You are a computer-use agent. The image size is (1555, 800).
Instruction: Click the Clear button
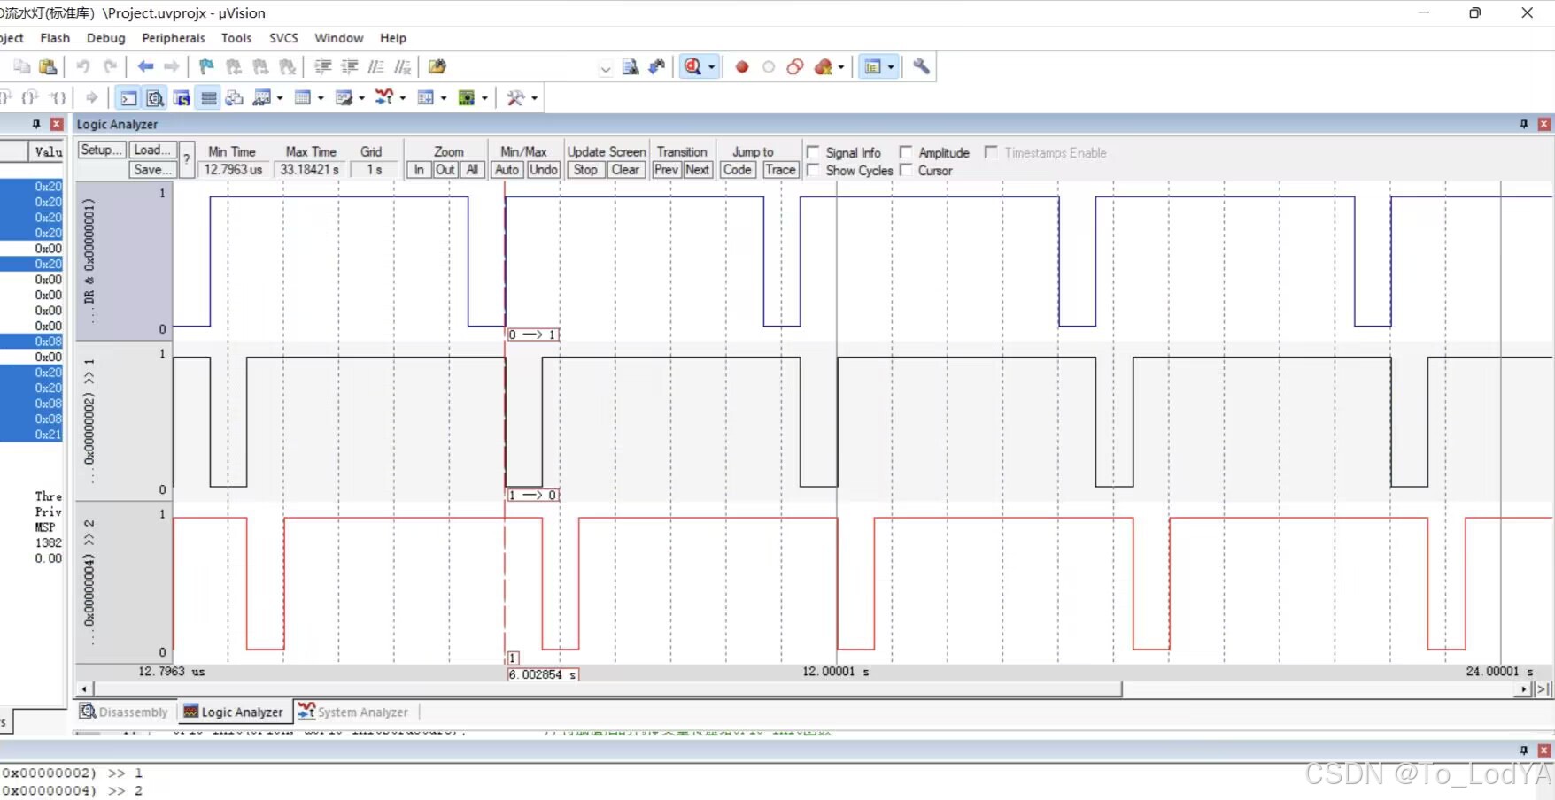[625, 170]
